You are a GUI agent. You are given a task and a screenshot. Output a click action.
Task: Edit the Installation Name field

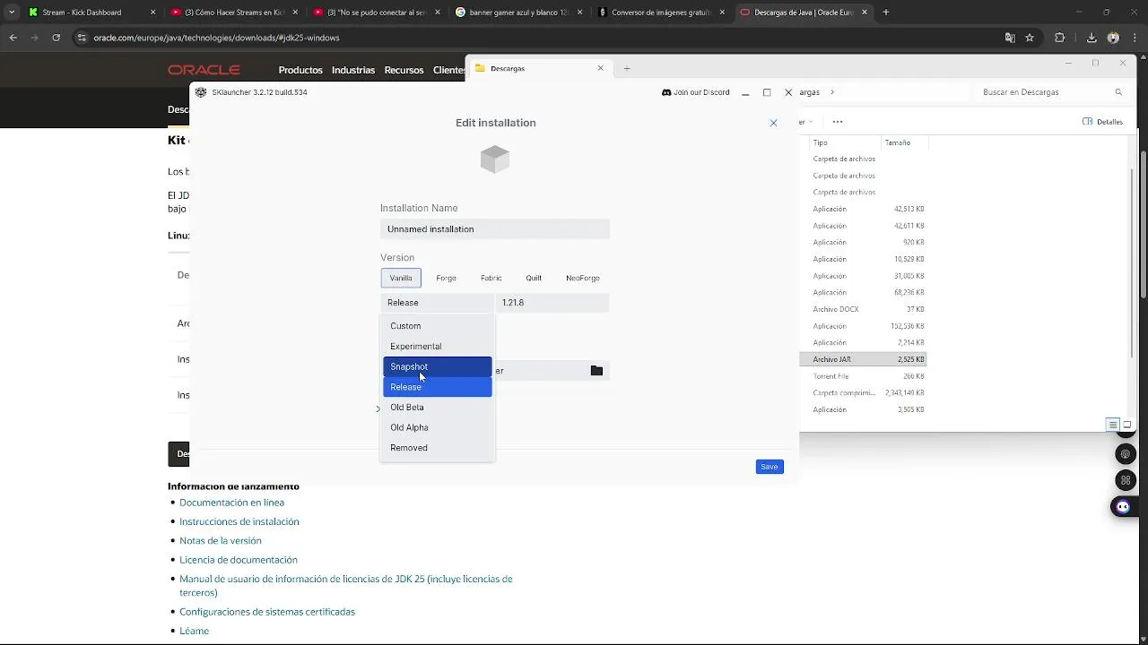(495, 229)
